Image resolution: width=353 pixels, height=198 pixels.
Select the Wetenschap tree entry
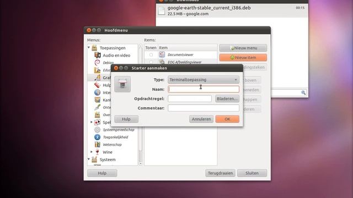pyautogui.click(x=112, y=145)
